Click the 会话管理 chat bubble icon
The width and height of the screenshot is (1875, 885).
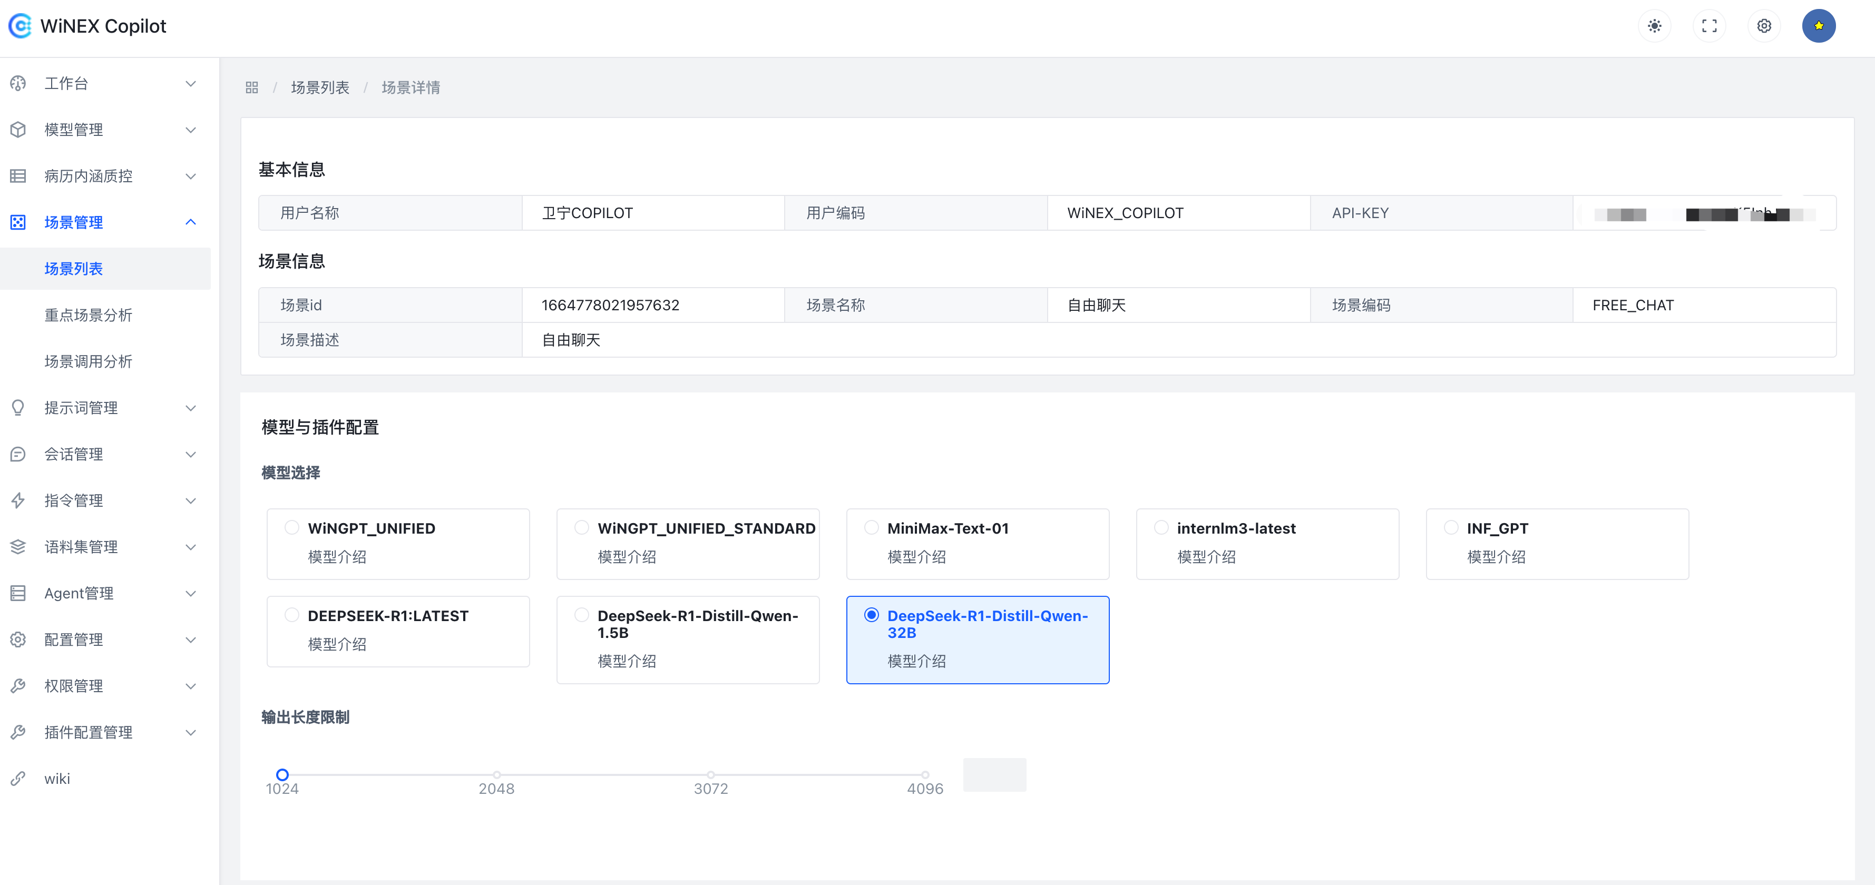tap(17, 454)
